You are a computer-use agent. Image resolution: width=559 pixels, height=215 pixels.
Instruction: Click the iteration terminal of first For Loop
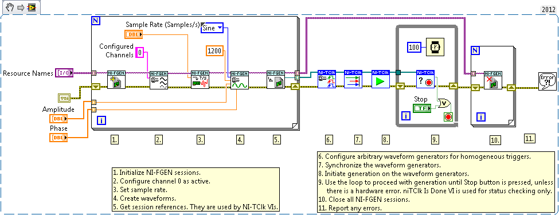point(101,121)
